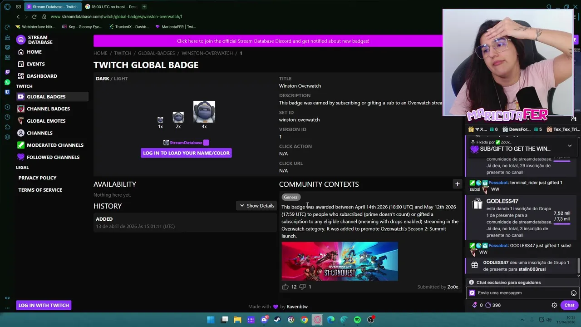Open the Ravenbtw creator link
Viewport: 581px width, 327px height.
point(297,307)
